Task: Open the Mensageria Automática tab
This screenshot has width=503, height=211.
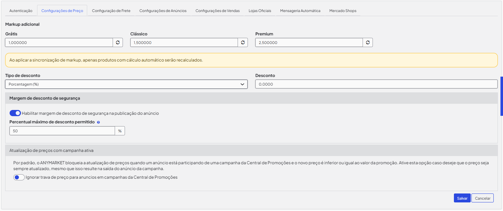Action: point(300,11)
